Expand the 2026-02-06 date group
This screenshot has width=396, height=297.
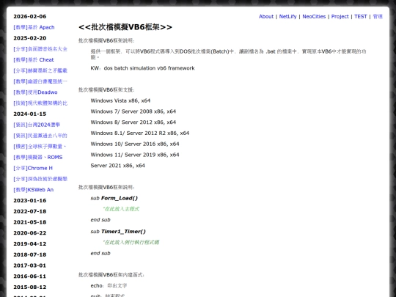[x=30, y=16]
